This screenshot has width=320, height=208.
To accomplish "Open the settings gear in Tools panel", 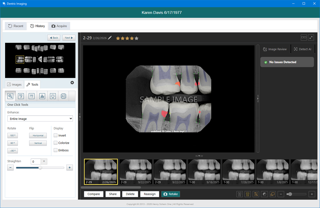I will pos(72,83).
